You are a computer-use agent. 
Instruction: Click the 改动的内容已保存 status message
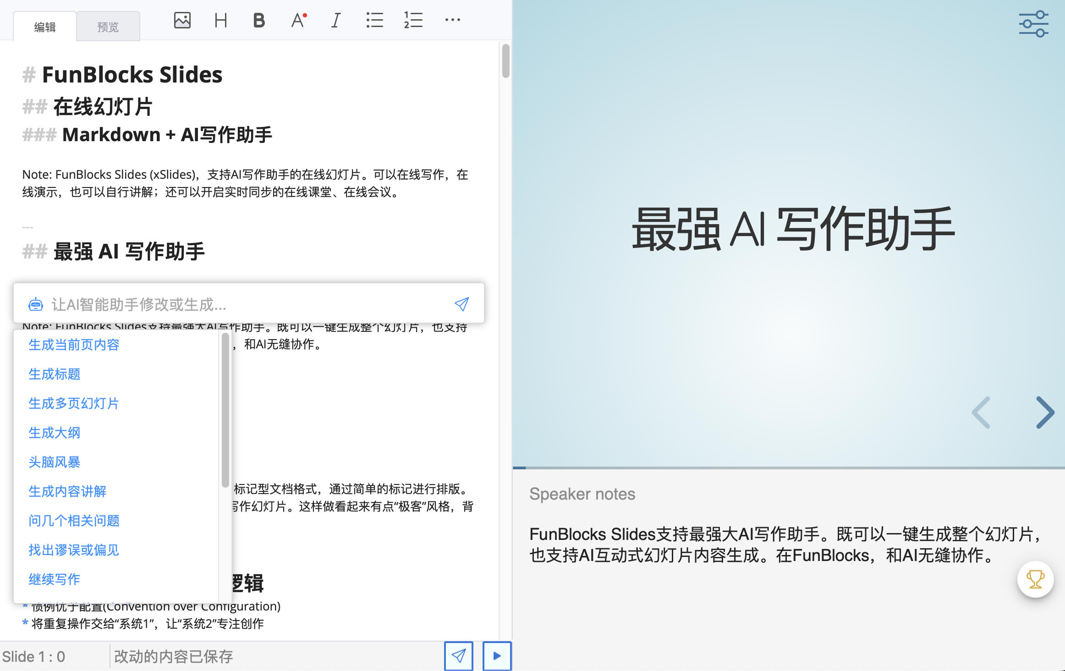[173, 656]
